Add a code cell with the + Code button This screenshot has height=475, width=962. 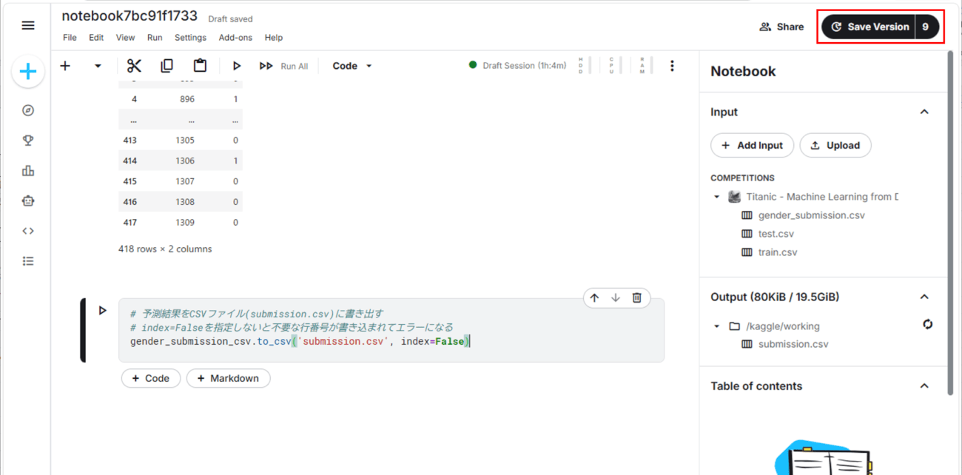click(151, 378)
